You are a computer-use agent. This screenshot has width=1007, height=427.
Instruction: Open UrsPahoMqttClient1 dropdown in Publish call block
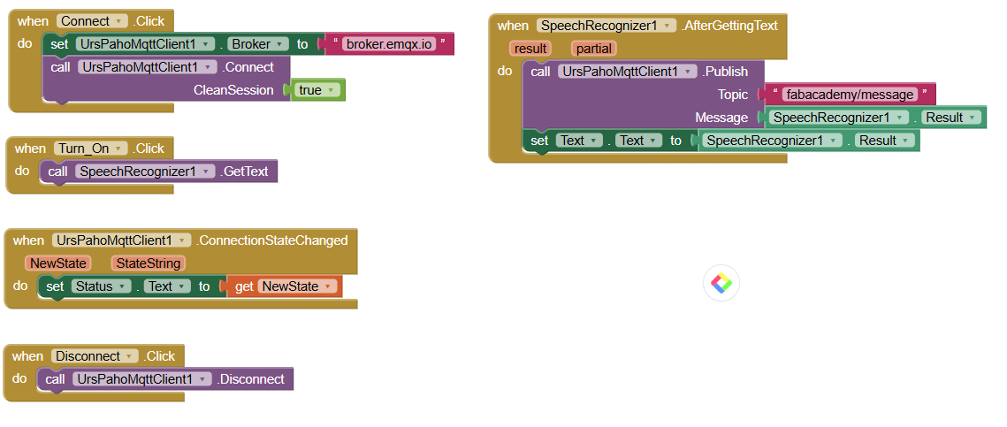(x=628, y=72)
